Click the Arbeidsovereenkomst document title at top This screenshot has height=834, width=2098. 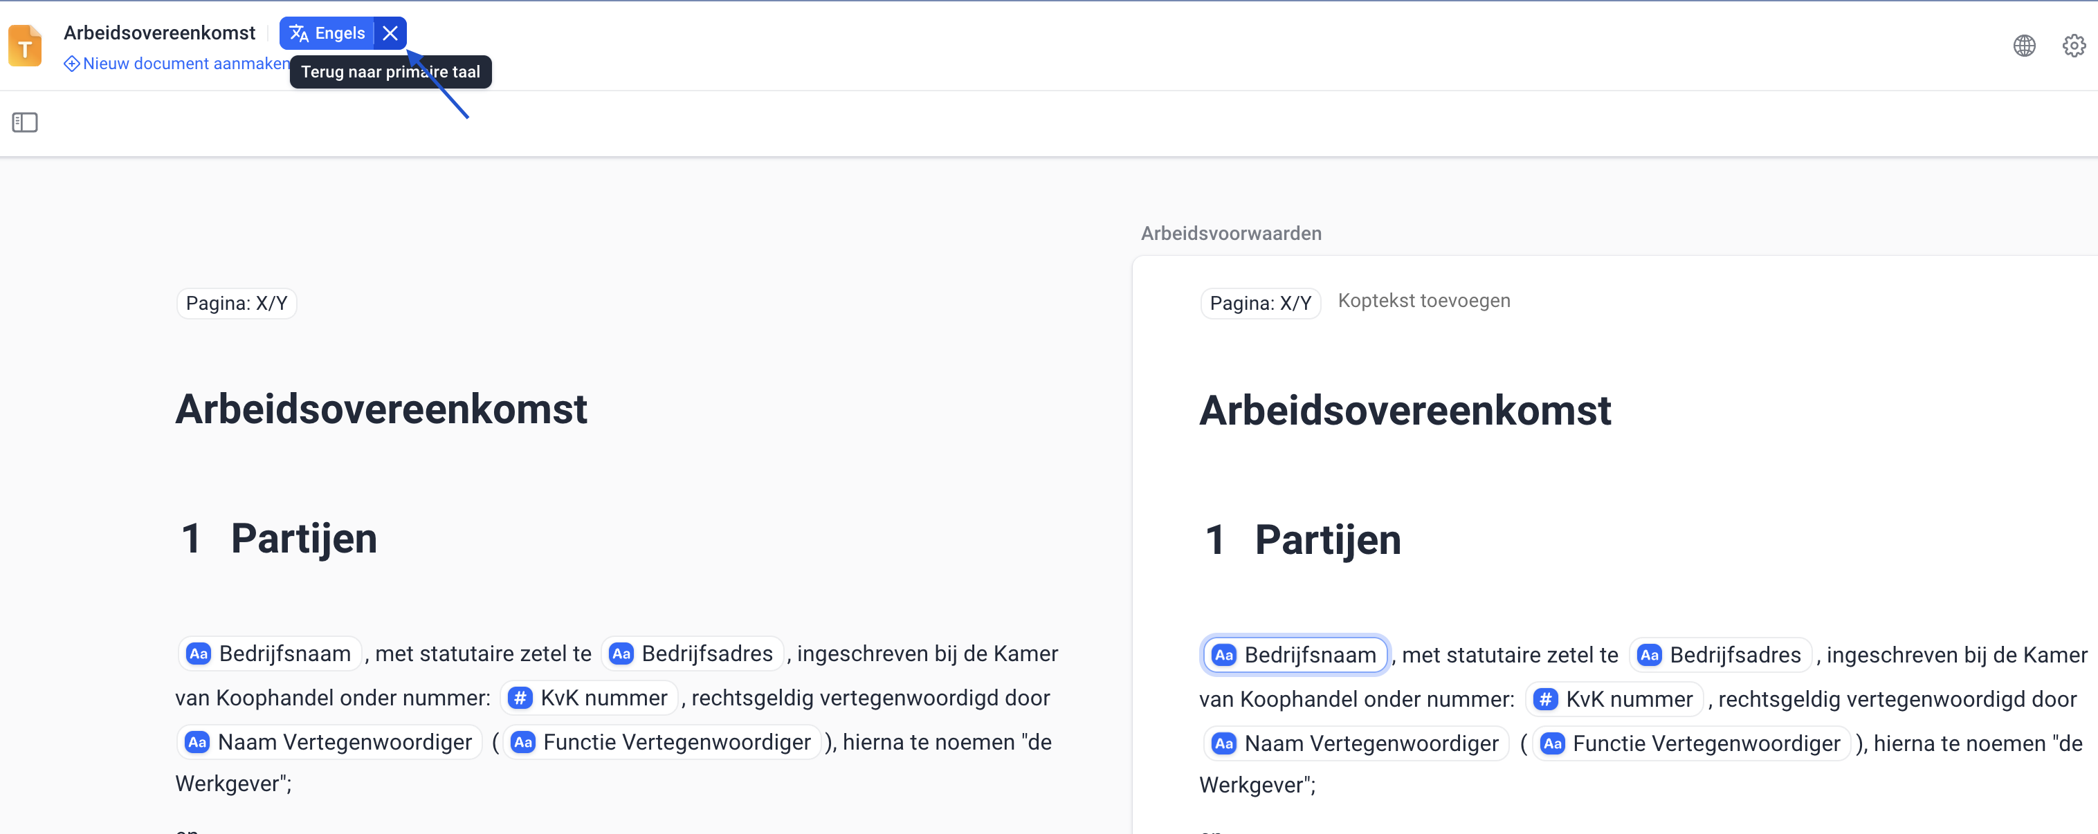[160, 33]
